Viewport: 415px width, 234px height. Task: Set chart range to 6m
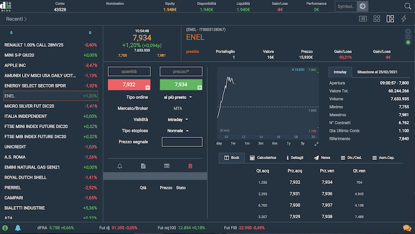(275, 143)
